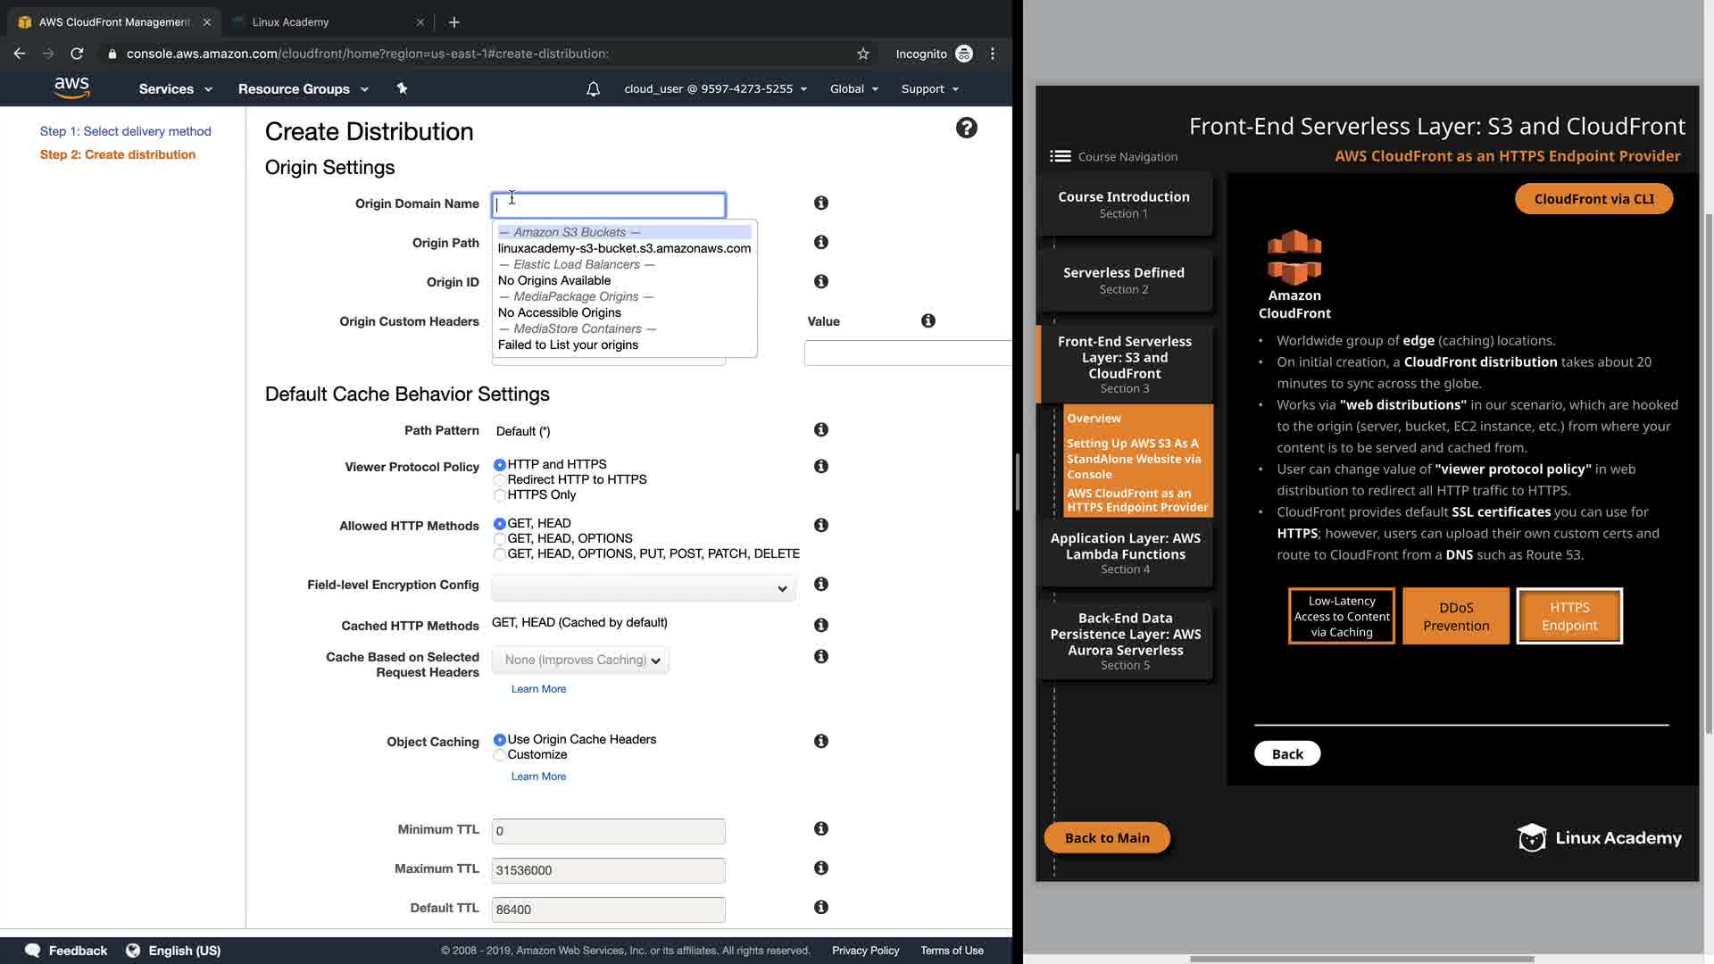The image size is (1714, 964).
Task: Switch to the Linux Academy tab
Action: [291, 21]
